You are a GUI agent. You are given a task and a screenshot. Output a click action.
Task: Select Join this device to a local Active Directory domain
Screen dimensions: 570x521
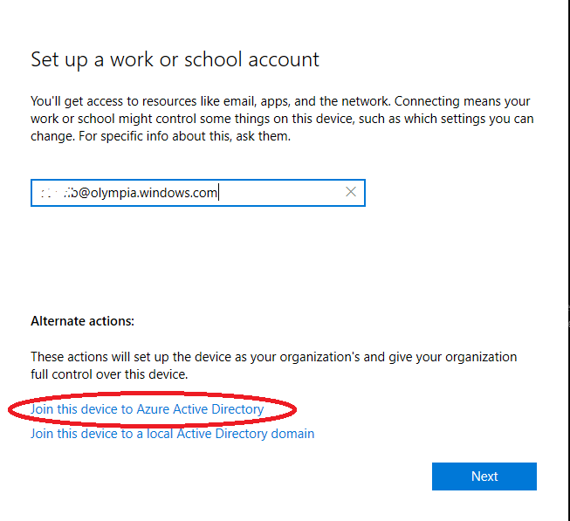click(x=172, y=434)
